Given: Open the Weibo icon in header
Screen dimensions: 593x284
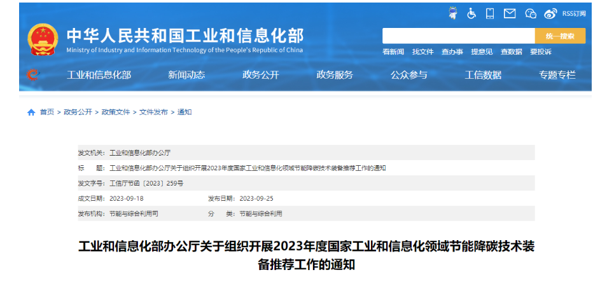Looking at the screenshot, I should pyautogui.click(x=550, y=13).
